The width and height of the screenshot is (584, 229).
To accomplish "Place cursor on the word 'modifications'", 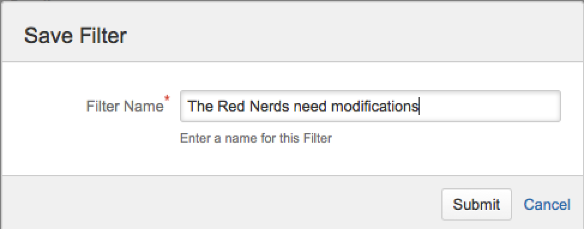I will point(375,107).
